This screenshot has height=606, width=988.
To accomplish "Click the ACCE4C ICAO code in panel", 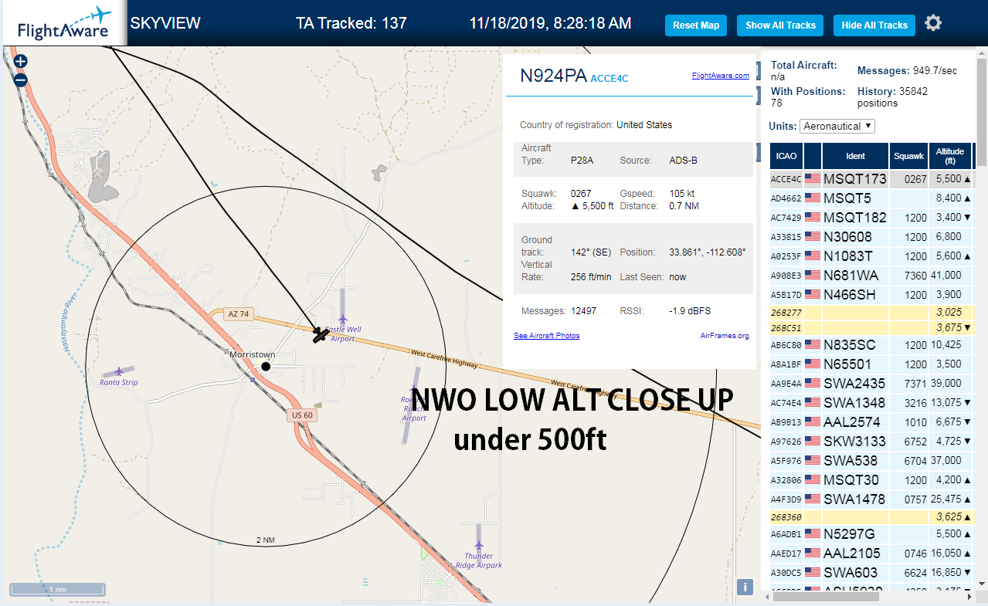I will (x=609, y=78).
